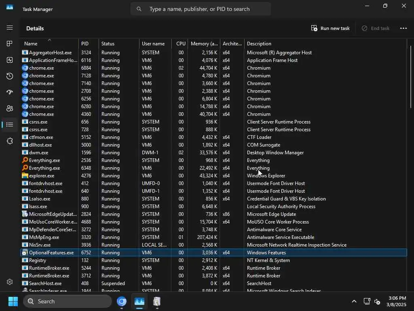Click the Everything.exe icon with PID 2536
This screenshot has height=311, width=414.
(25, 160)
